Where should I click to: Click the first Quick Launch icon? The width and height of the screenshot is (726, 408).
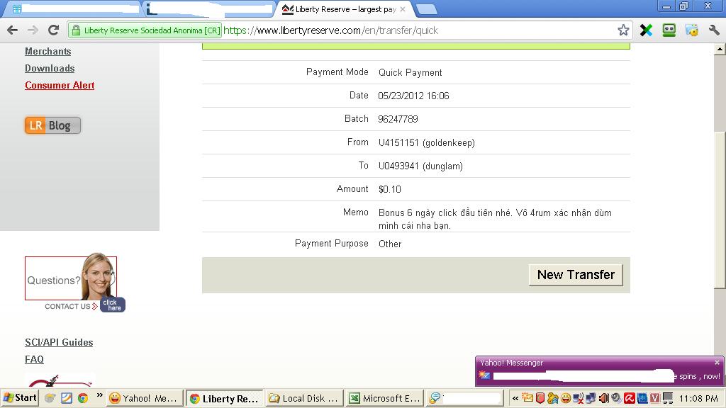(x=50, y=398)
